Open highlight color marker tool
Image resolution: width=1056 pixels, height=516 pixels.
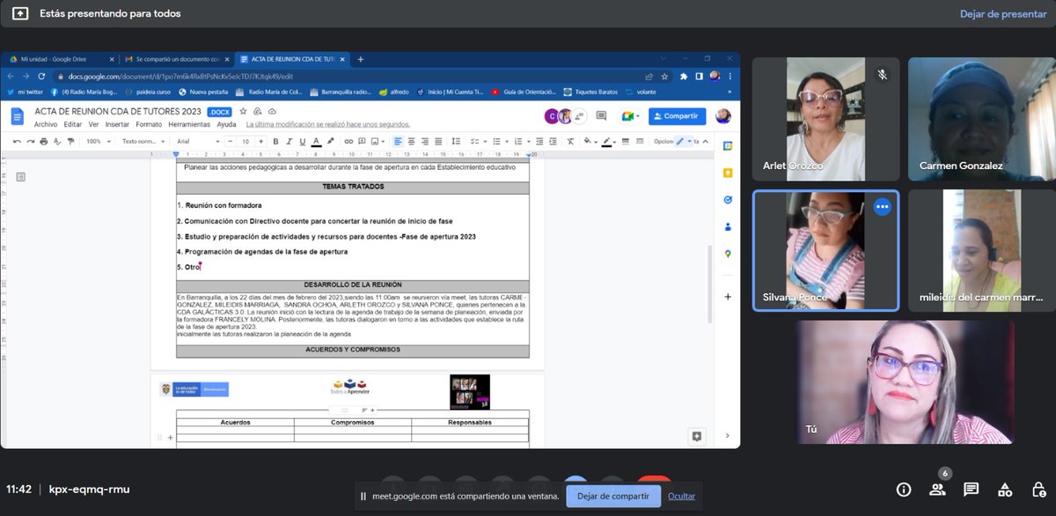[x=330, y=141]
